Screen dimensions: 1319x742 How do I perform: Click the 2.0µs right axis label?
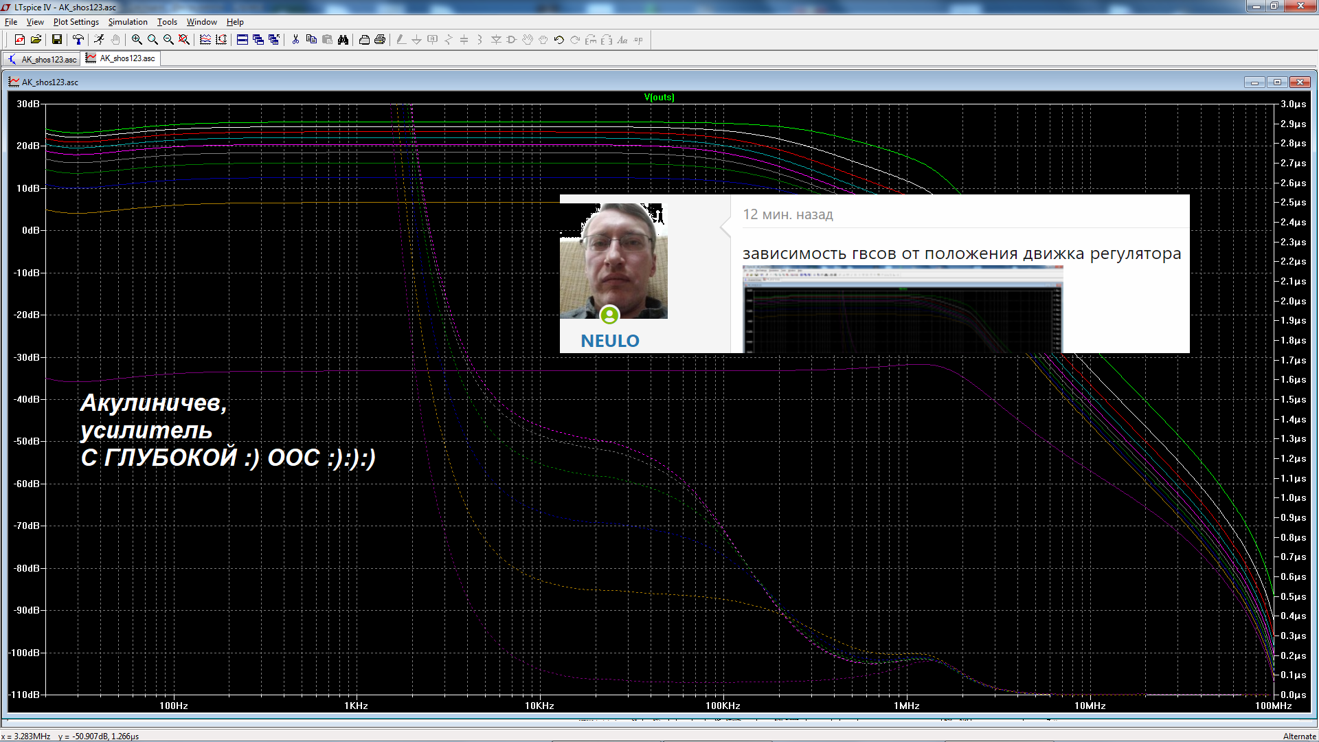tap(1293, 301)
